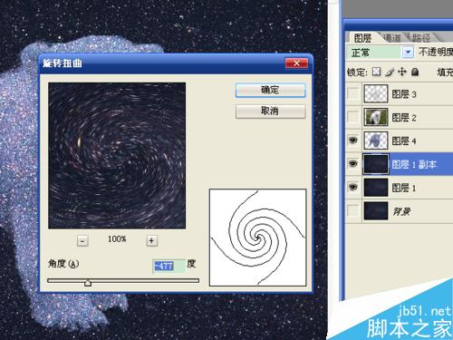Hide 图层 1 with its eye icon
The width and height of the screenshot is (453, 340).
tap(352, 187)
